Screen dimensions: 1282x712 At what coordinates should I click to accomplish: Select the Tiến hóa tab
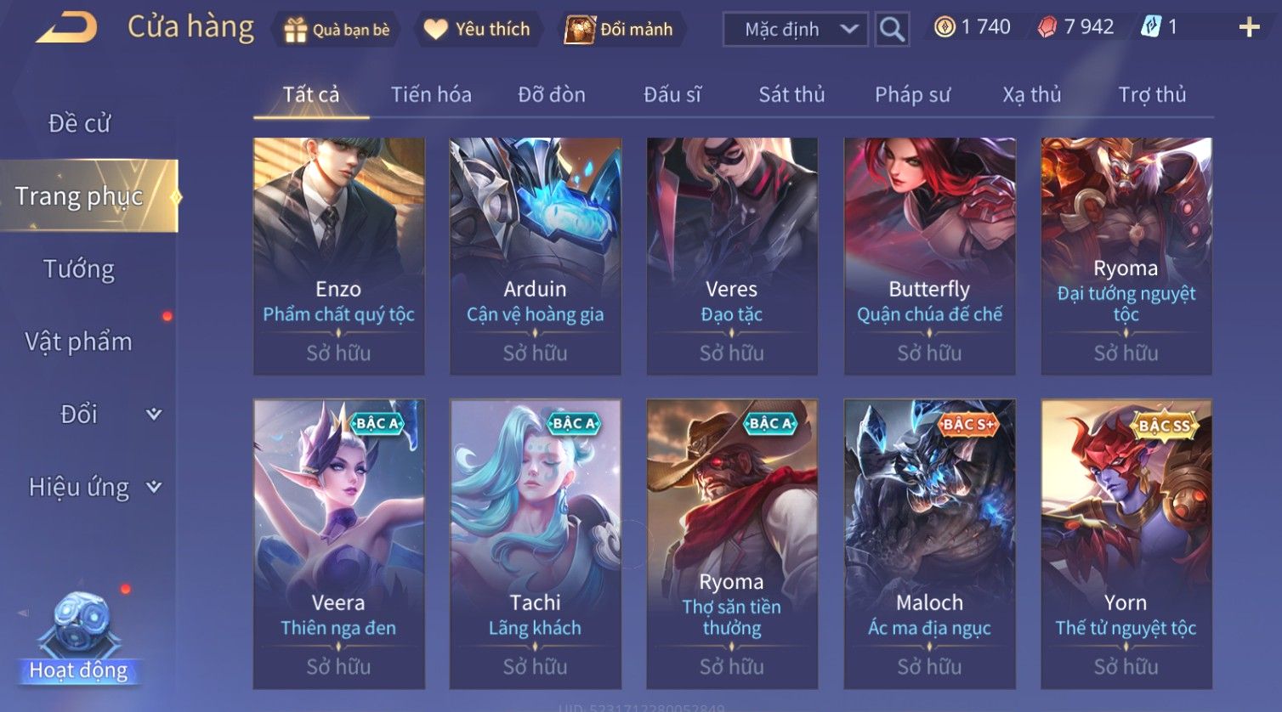tap(431, 94)
